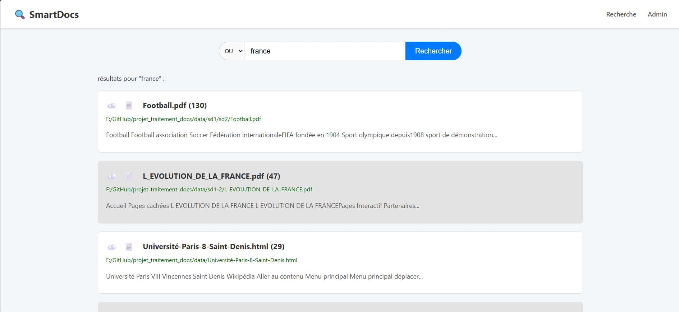This screenshot has height=312, width=679.
Task: Open the Admin page
Action: (x=657, y=14)
